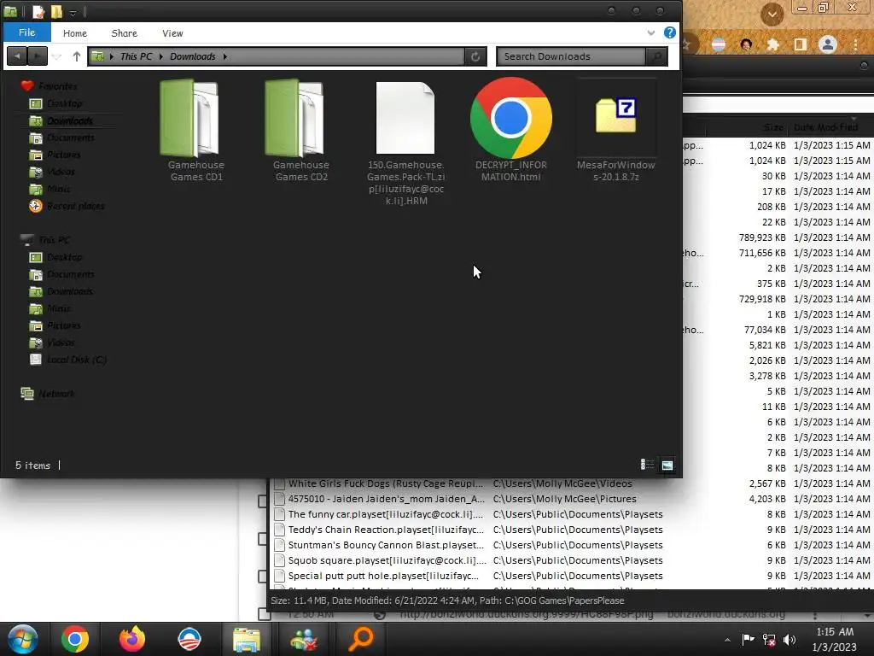Switch to details view layout icon
This screenshot has height=656, width=874.
click(x=647, y=465)
